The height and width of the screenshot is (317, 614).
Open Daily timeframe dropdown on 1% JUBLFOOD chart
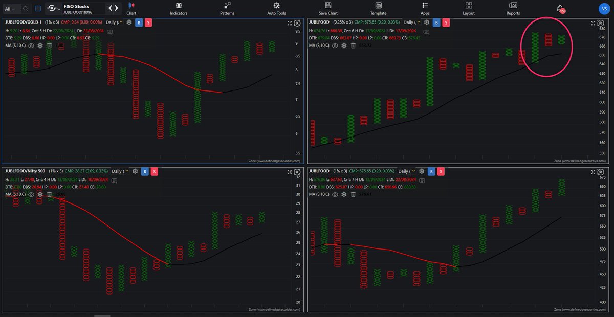click(x=407, y=171)
